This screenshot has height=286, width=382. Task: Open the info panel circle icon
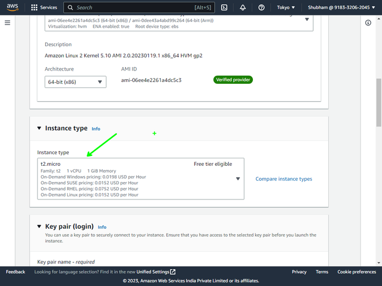click(x=368, y=23)
